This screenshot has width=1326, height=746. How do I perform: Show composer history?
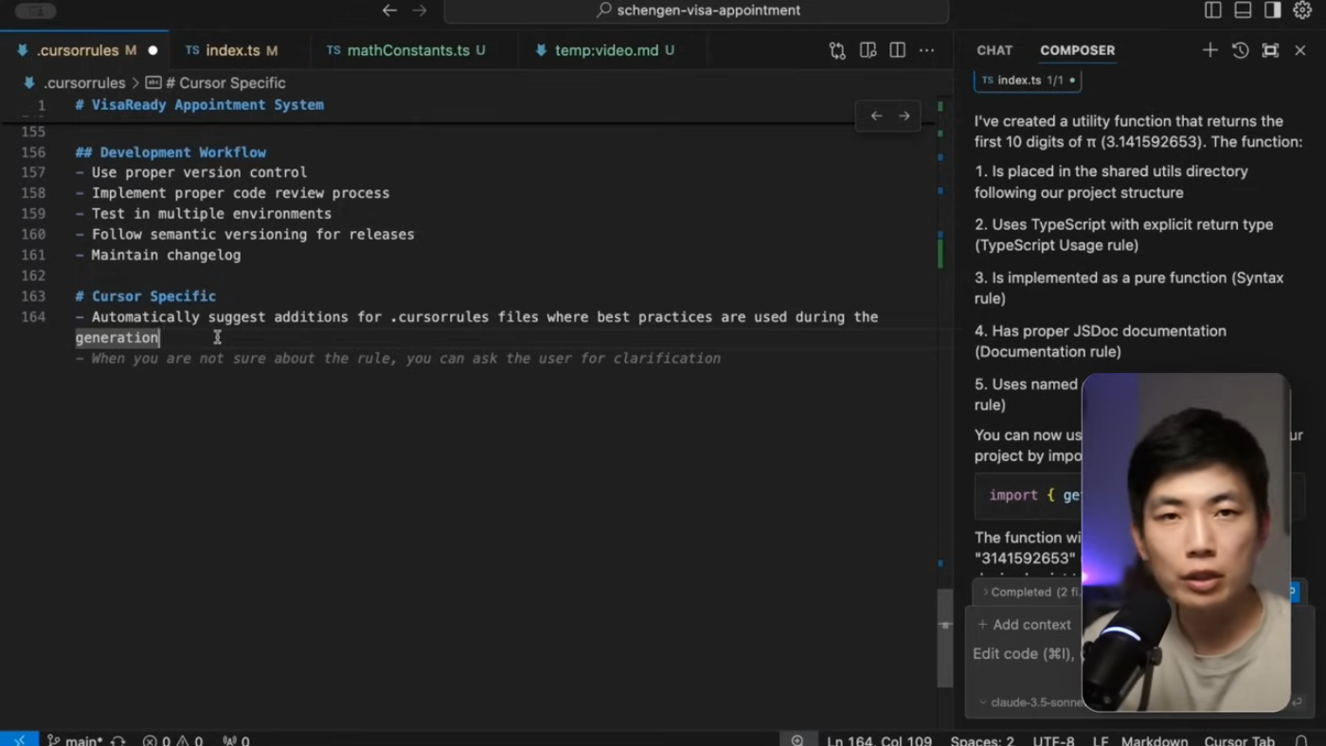(1241, 50)
